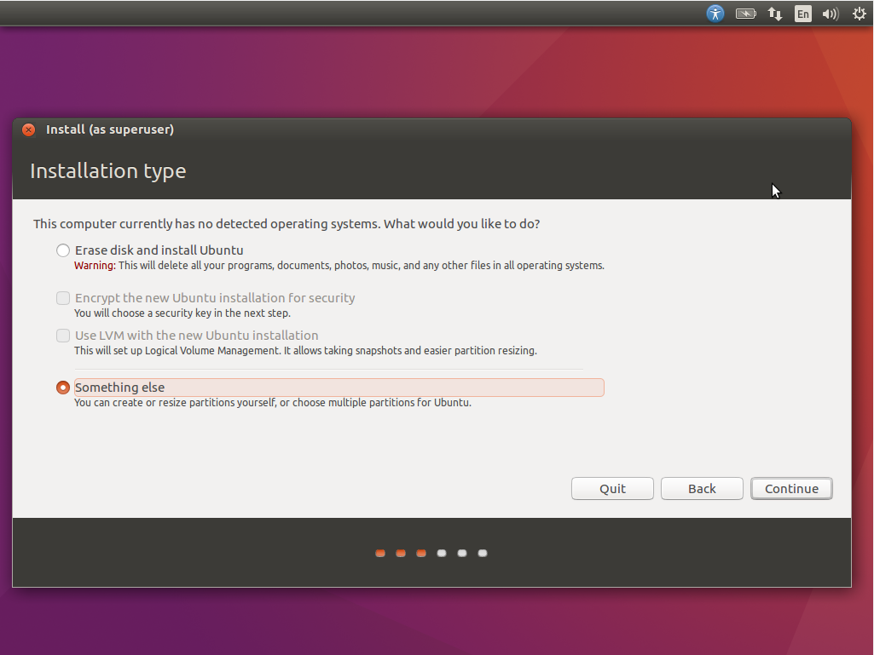Click the battery status icon
Screen dimensions: 874x655
point(746,14)
